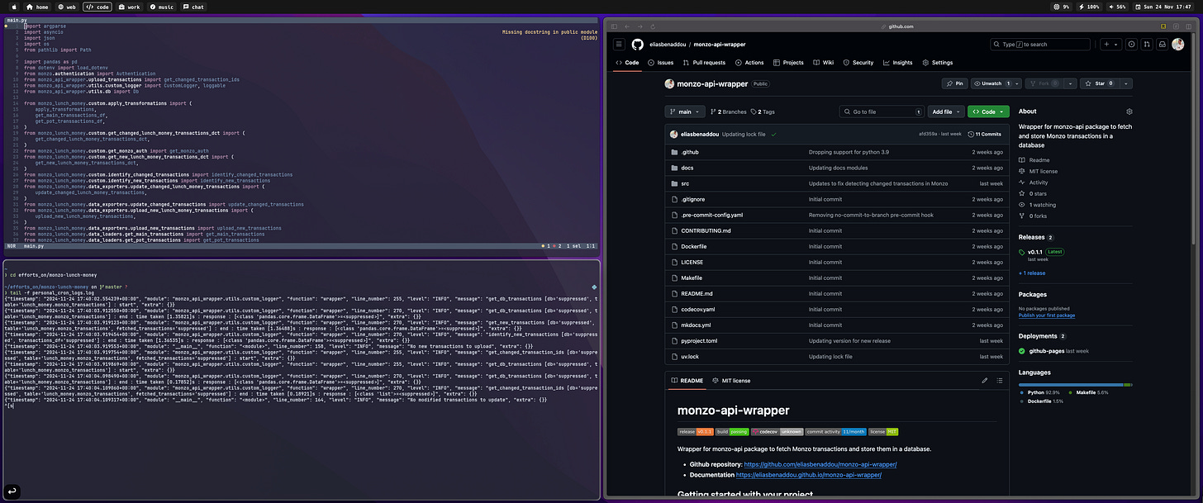Edit README with the pencil icon
The width and height of the screenshot is (1203, 503).
point(984,381)
